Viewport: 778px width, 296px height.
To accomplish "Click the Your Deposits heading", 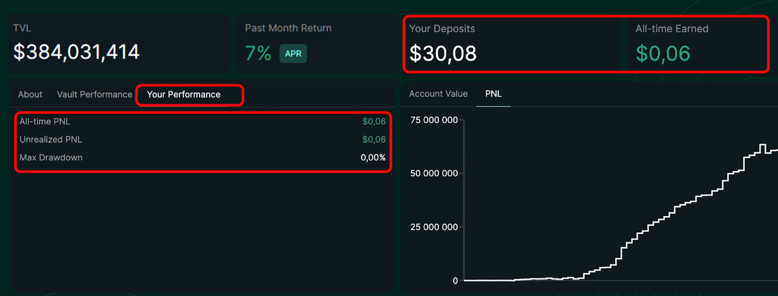I will pos(442,29).
